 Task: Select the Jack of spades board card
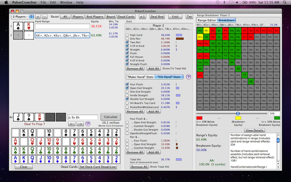[18, 117]
